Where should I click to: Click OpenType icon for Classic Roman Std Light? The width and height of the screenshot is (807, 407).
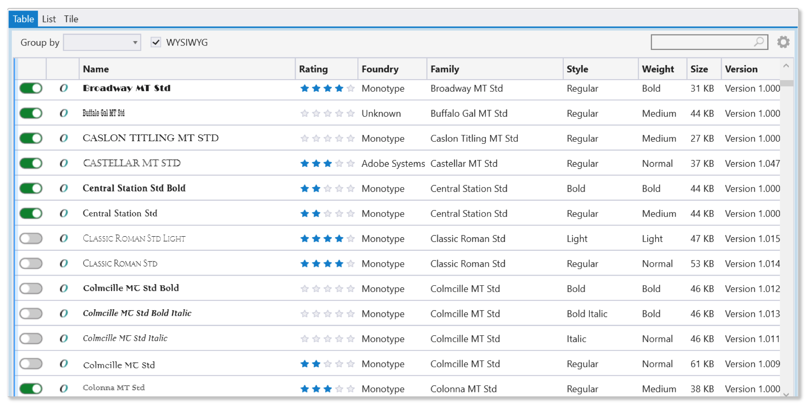[x=64, y=238]
